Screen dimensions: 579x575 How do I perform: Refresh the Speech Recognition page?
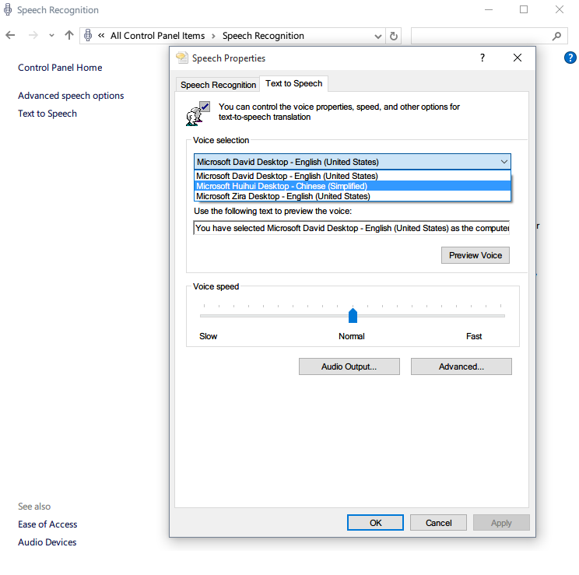click(x=394, y=37)
